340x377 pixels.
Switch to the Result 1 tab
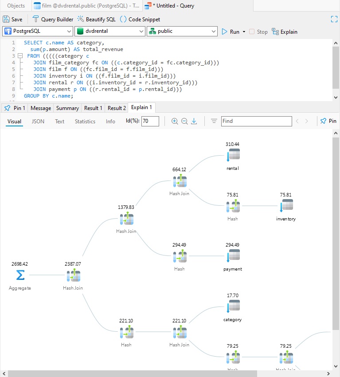[93, 108]
